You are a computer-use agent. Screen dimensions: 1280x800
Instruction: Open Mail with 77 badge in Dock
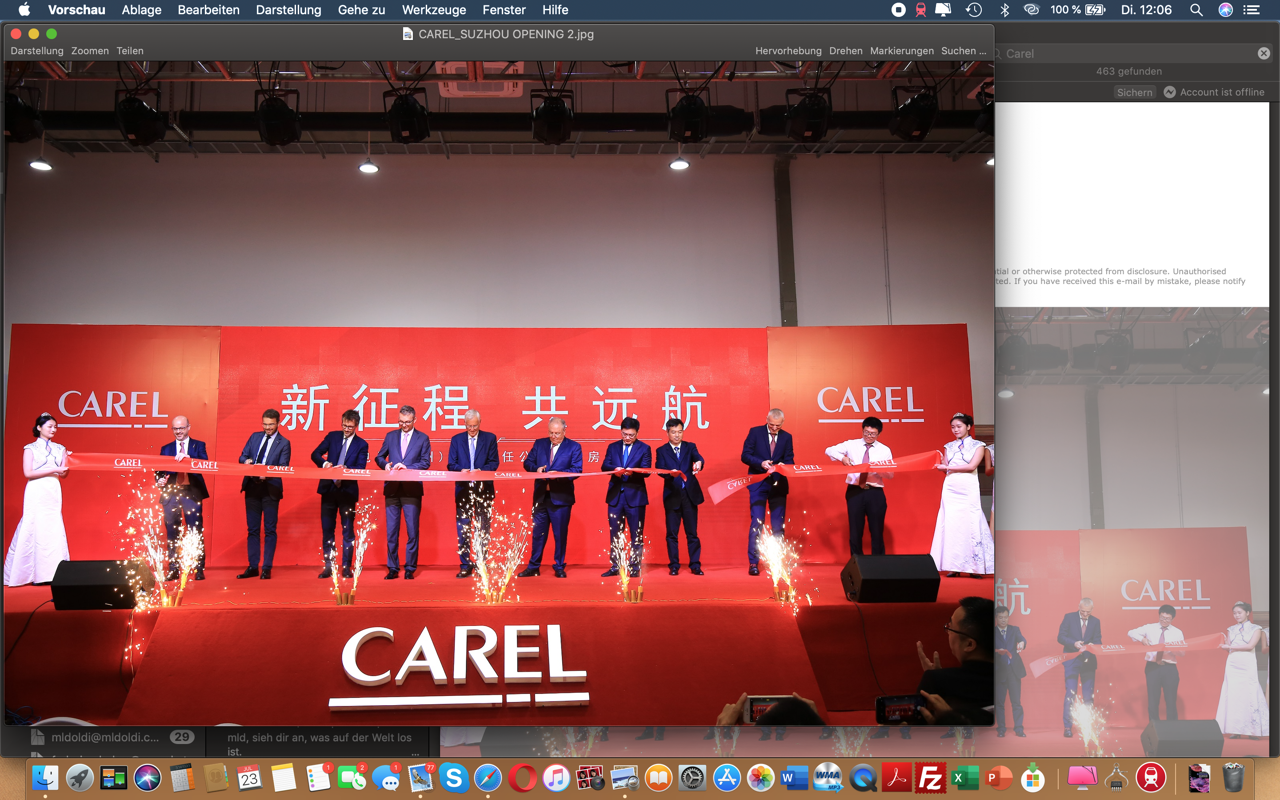point(420,778)
